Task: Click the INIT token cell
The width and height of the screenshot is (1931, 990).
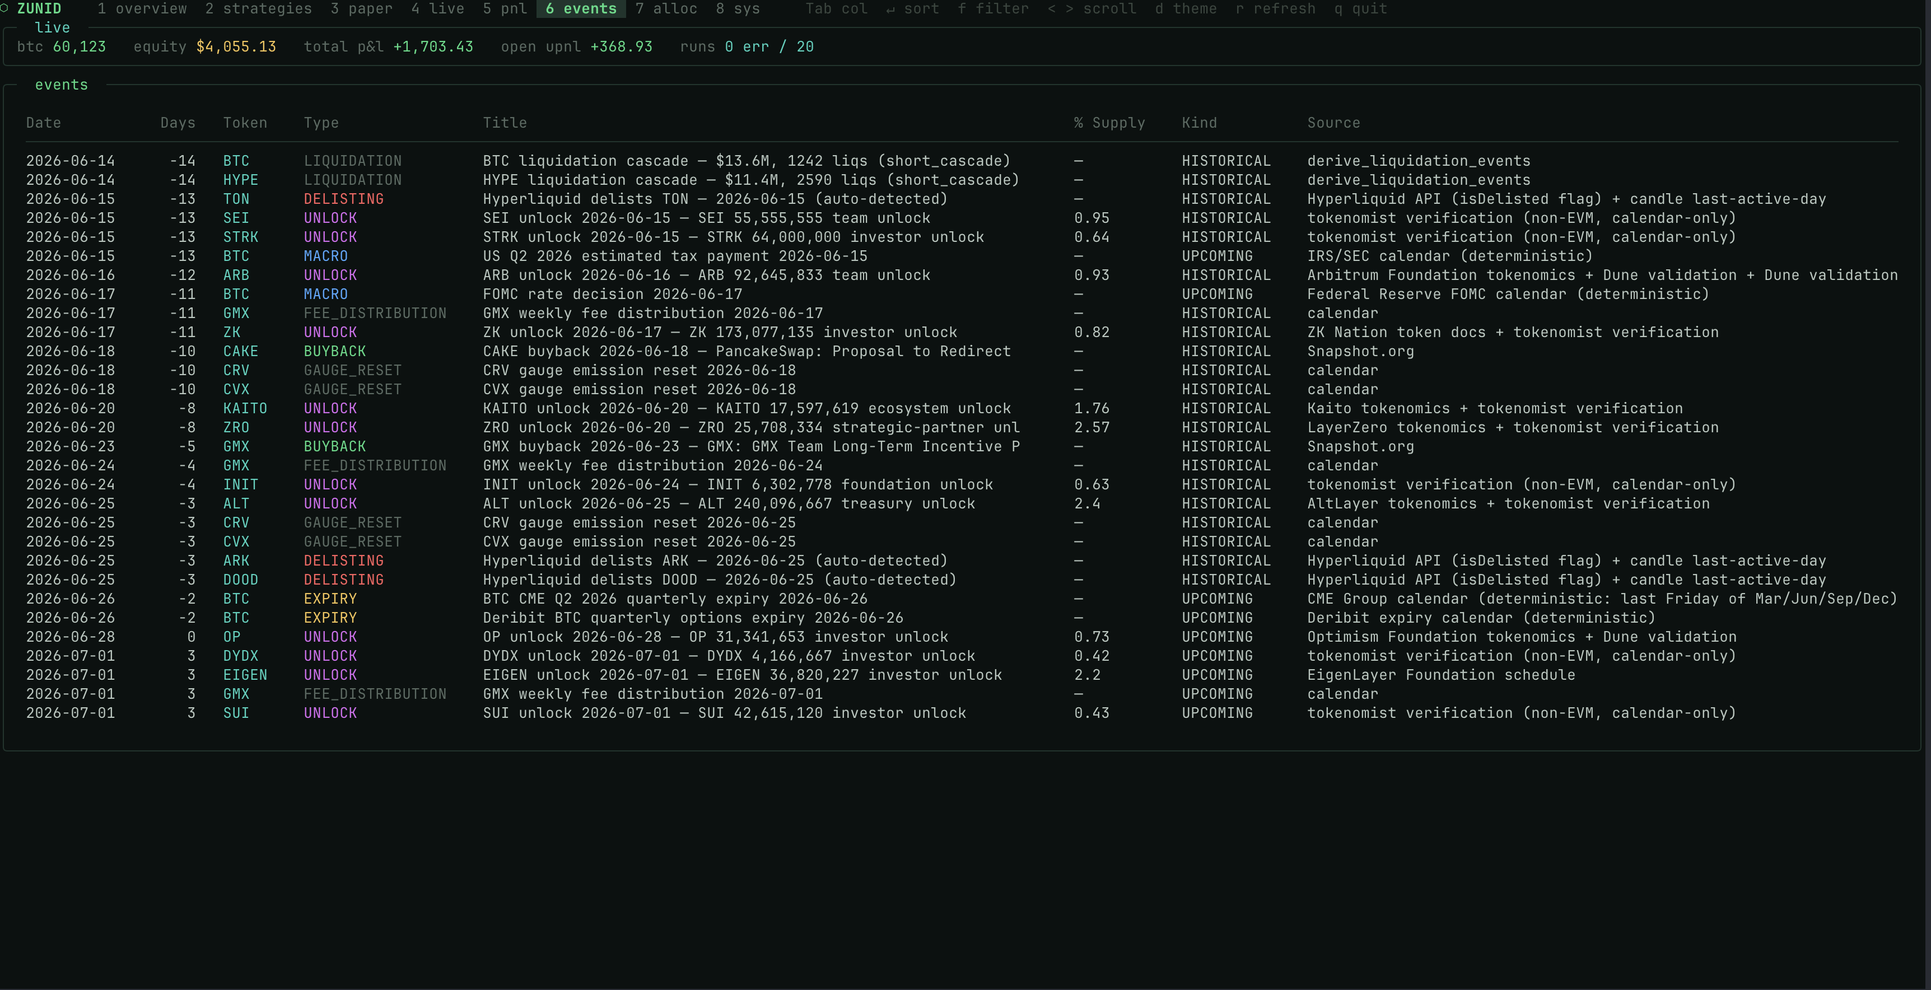Action: pos(241,485)
